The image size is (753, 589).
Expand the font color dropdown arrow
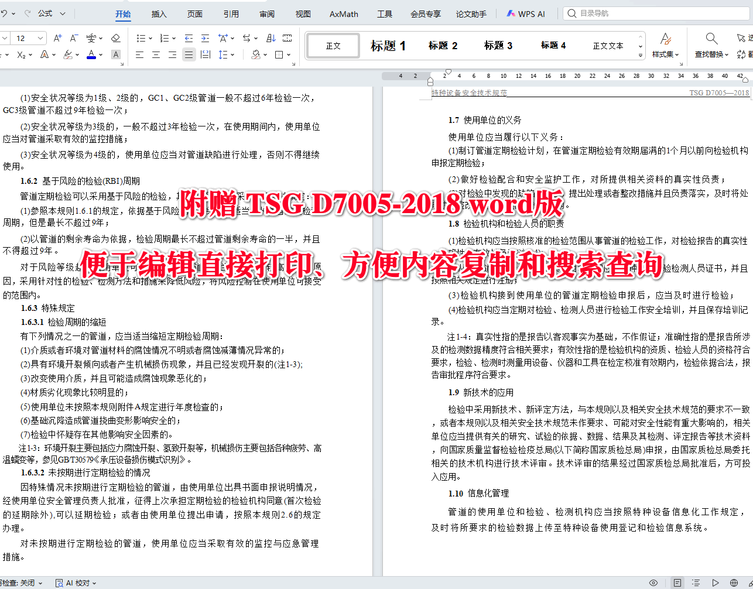click(x=101, y=54)
